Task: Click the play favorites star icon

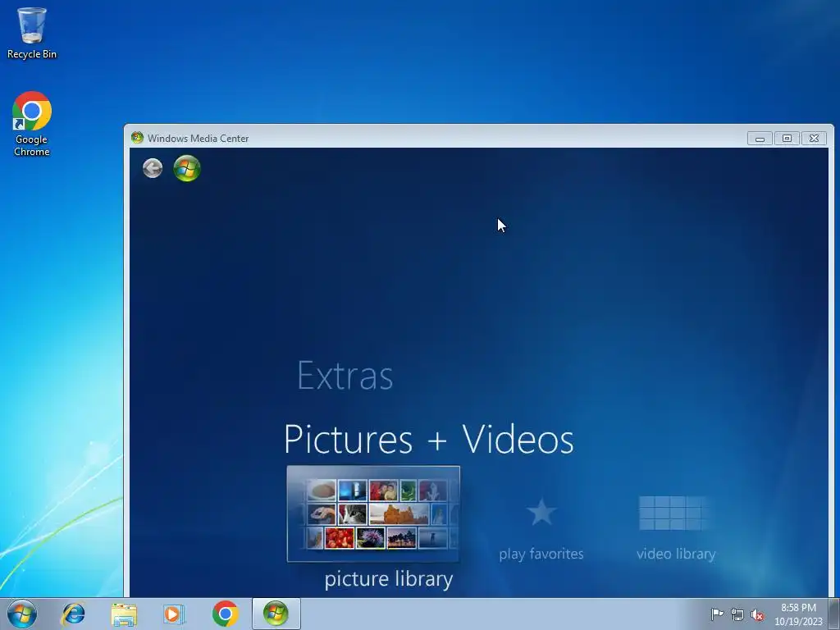Action: point(541,512)
